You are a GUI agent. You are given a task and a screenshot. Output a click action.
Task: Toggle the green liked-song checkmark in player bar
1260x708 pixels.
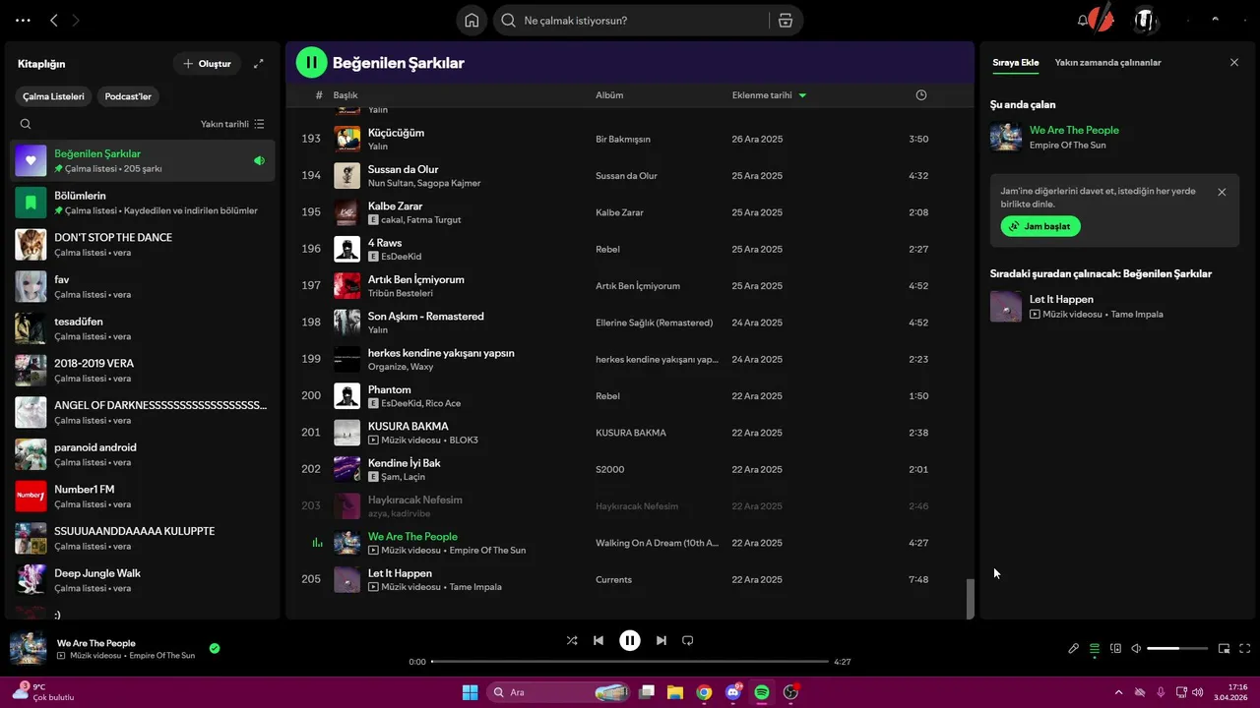click(x=215, y=648)
